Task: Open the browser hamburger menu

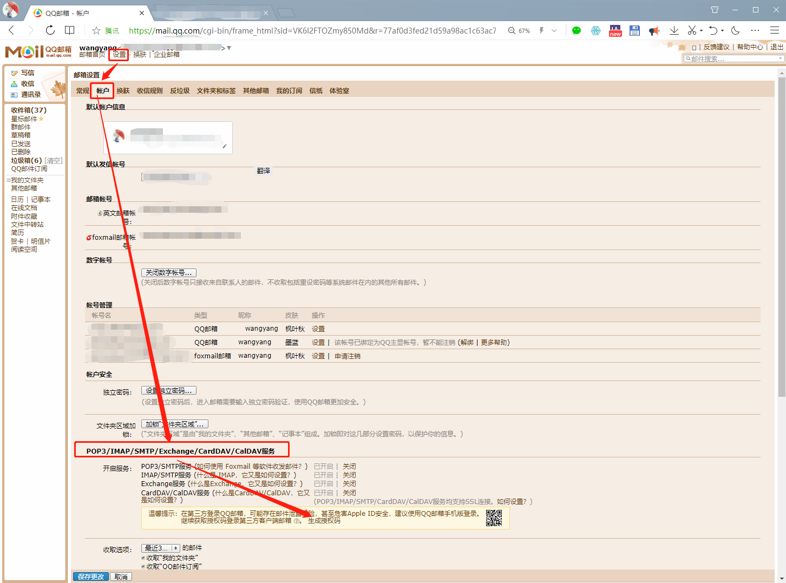Action: point(775,30)
